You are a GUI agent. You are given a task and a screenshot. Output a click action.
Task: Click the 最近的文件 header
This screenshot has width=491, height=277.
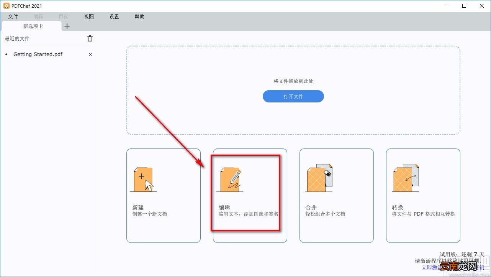coord(17,38)
